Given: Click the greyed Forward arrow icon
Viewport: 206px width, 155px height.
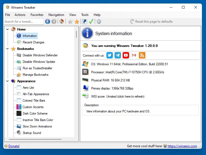Looking at the screenshot, I should click(x=54, y=22).
